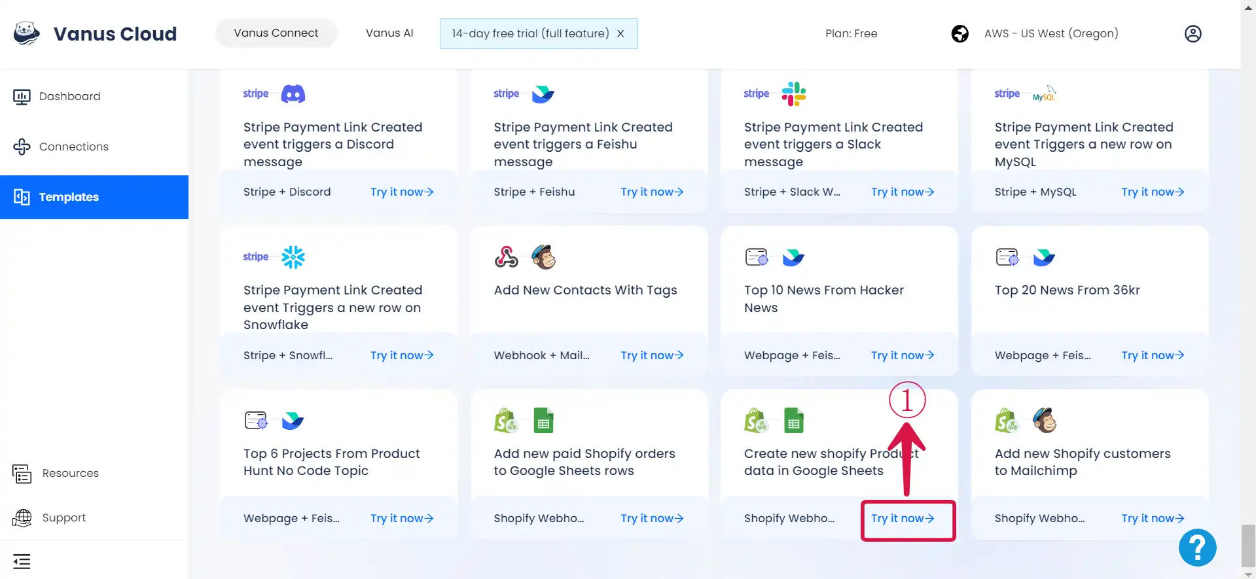Click the Slack icon on the Stripe card
1256x579 pixels.
[793, 94]
